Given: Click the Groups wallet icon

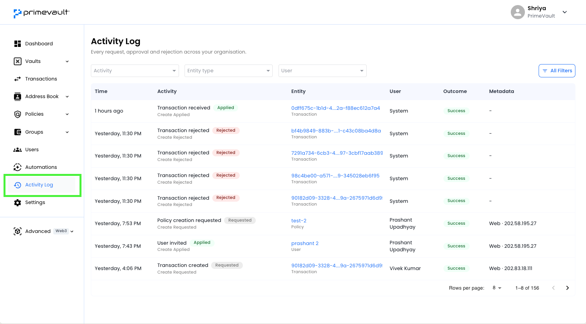Looking at the screenshot, I should pos(18,132).
